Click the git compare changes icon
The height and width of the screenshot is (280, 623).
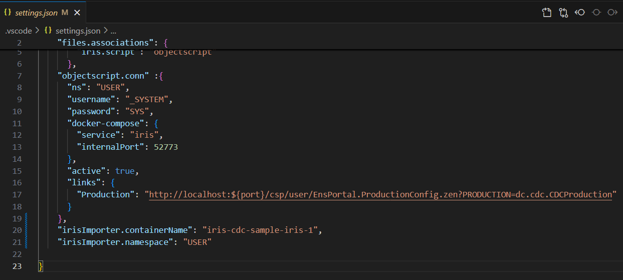pos(563,13)
